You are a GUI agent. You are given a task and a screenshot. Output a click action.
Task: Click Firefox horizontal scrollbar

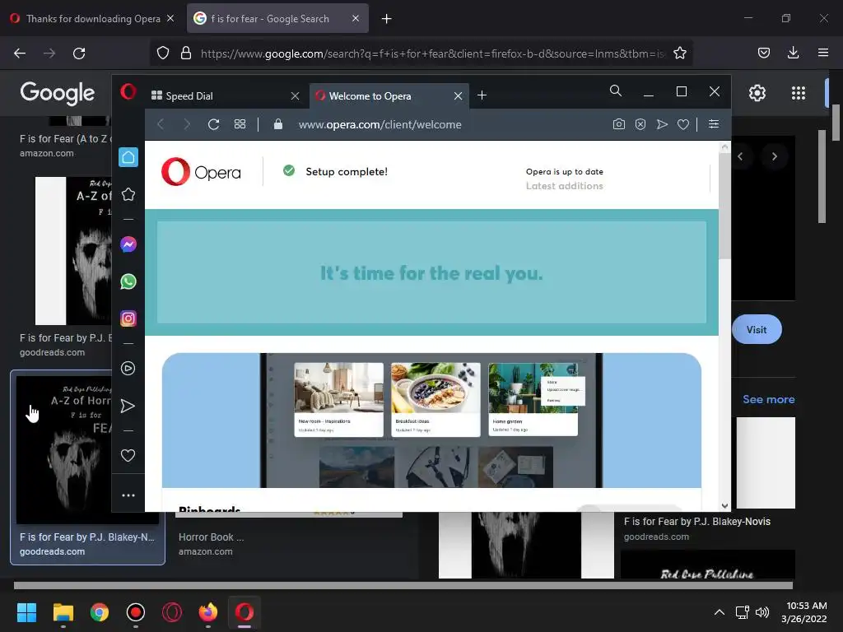403,585
